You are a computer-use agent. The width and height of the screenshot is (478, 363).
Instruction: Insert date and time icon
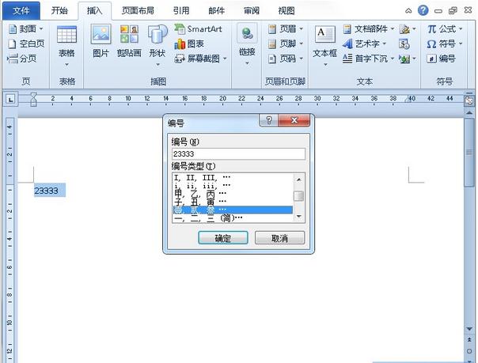404,43
